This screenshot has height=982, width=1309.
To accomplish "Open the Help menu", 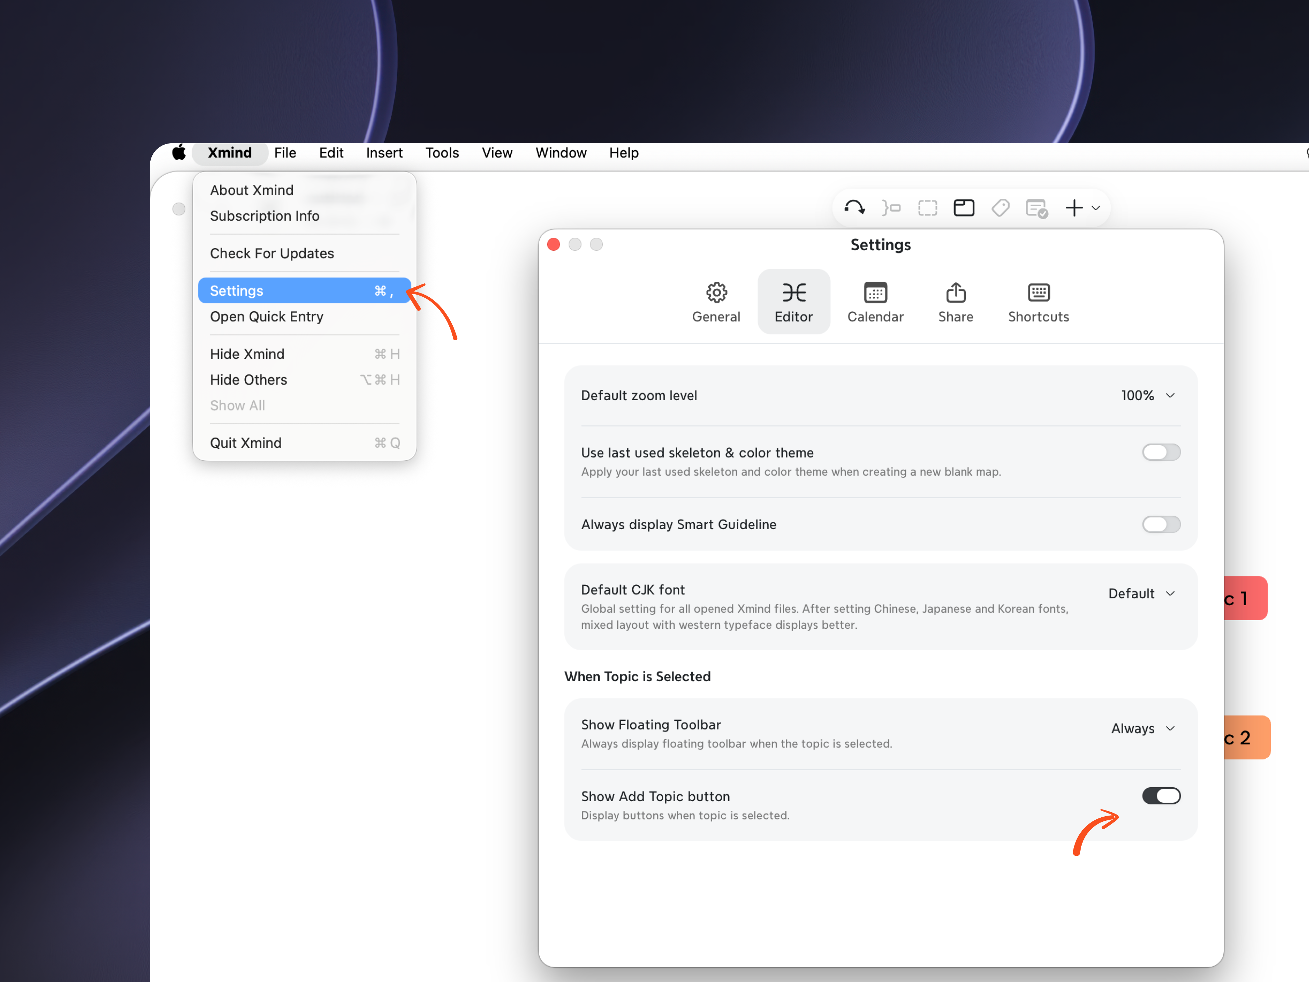I will tap(624, 153).
